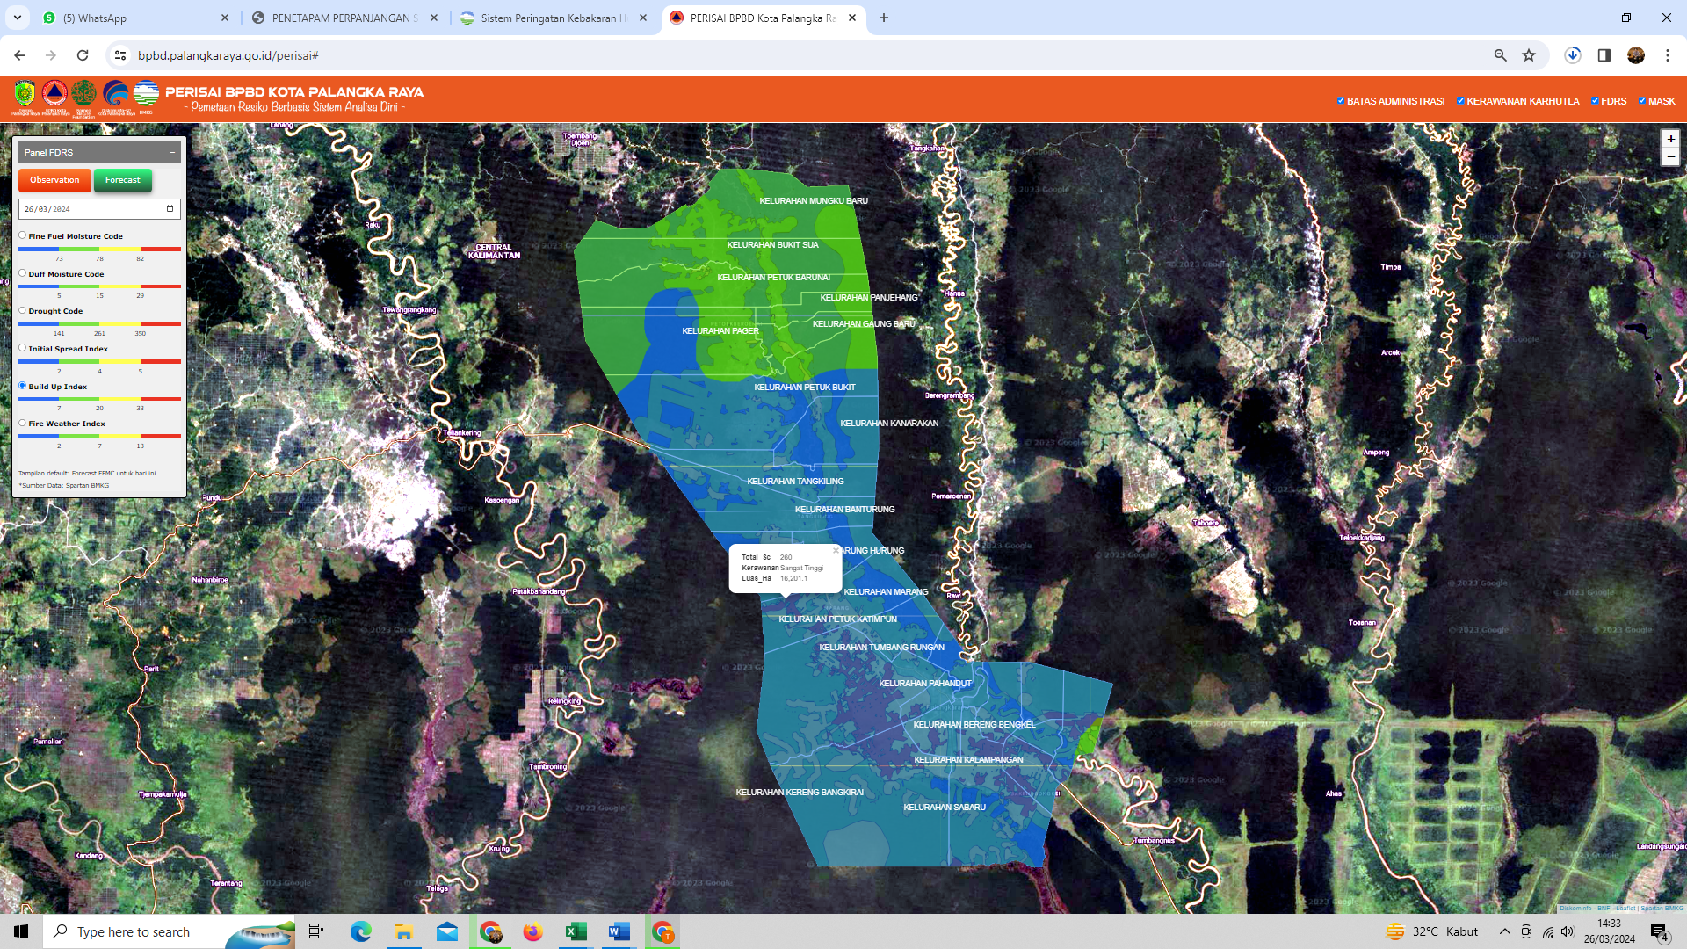Close the Sistem Peringatan Kebakaran tab
1687x949 pixels.
643,18
